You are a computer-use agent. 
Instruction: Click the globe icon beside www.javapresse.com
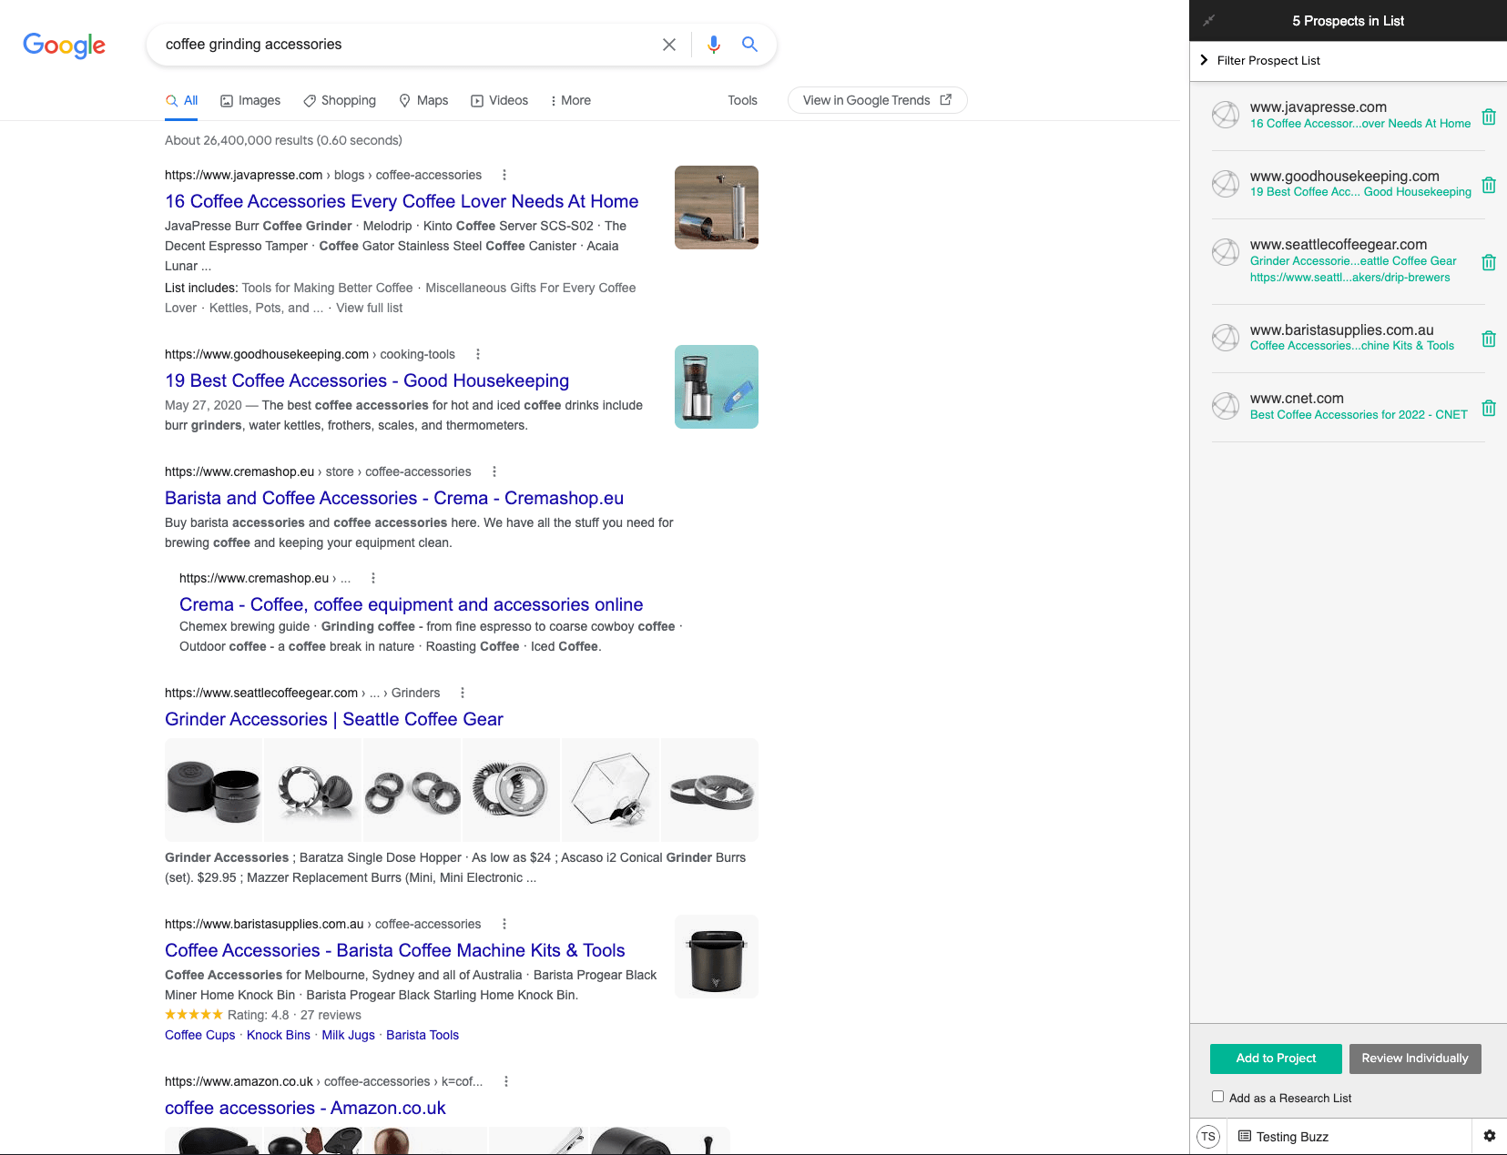1226,115
